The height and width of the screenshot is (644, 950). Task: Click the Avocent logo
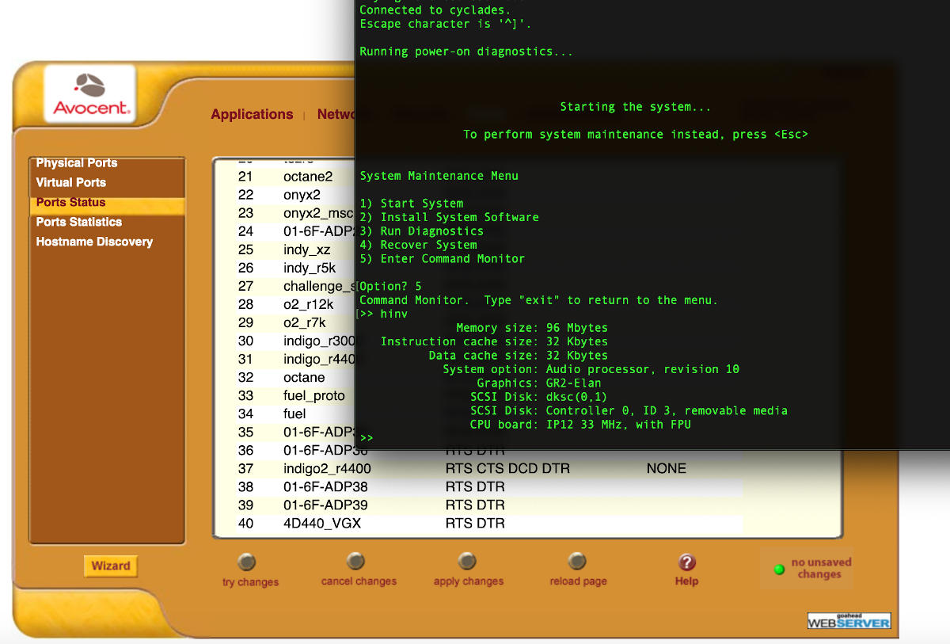click(90, 95)
